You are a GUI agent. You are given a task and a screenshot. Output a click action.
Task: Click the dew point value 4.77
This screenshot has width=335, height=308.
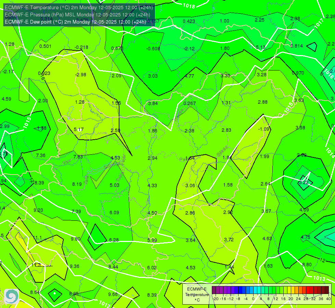189,76
